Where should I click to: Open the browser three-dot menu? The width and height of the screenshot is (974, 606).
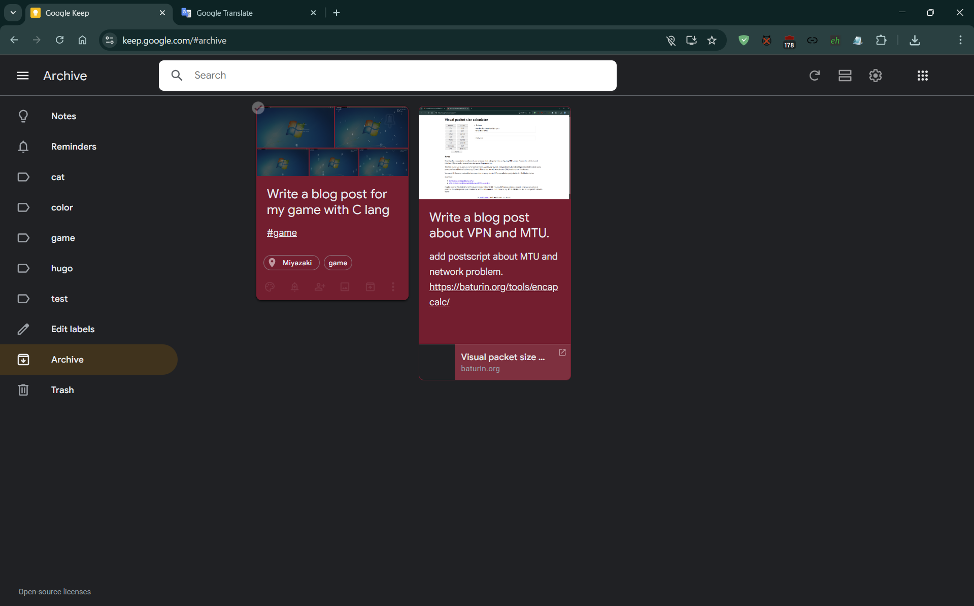960,40
